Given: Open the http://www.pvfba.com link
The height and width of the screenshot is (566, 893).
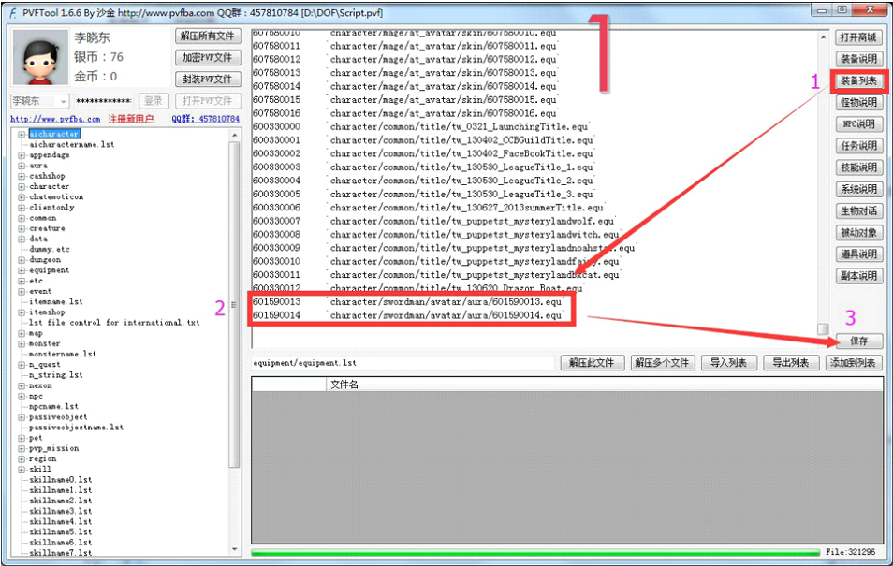Looking at the screenshot, I should pos(55,120).
